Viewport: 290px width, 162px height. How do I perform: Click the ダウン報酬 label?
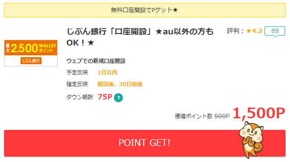[80, 97]
